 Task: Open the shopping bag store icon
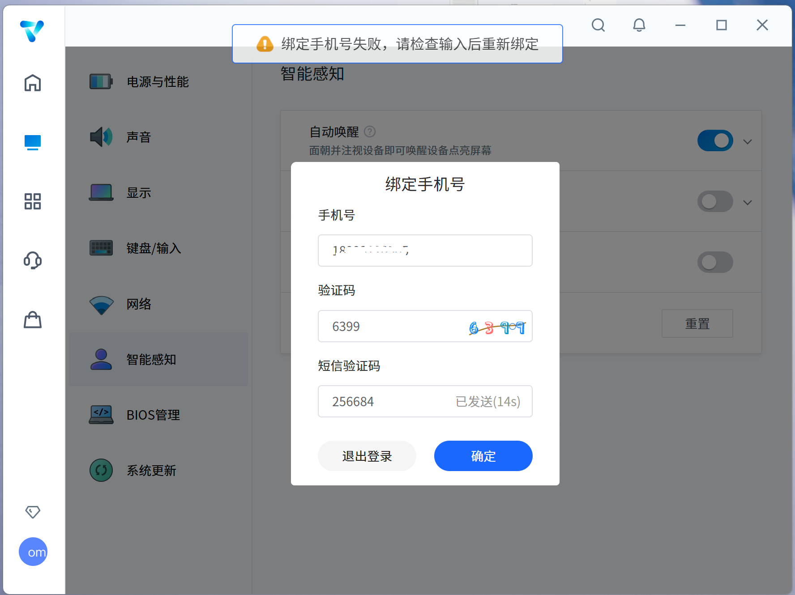[x=33, y=320]
